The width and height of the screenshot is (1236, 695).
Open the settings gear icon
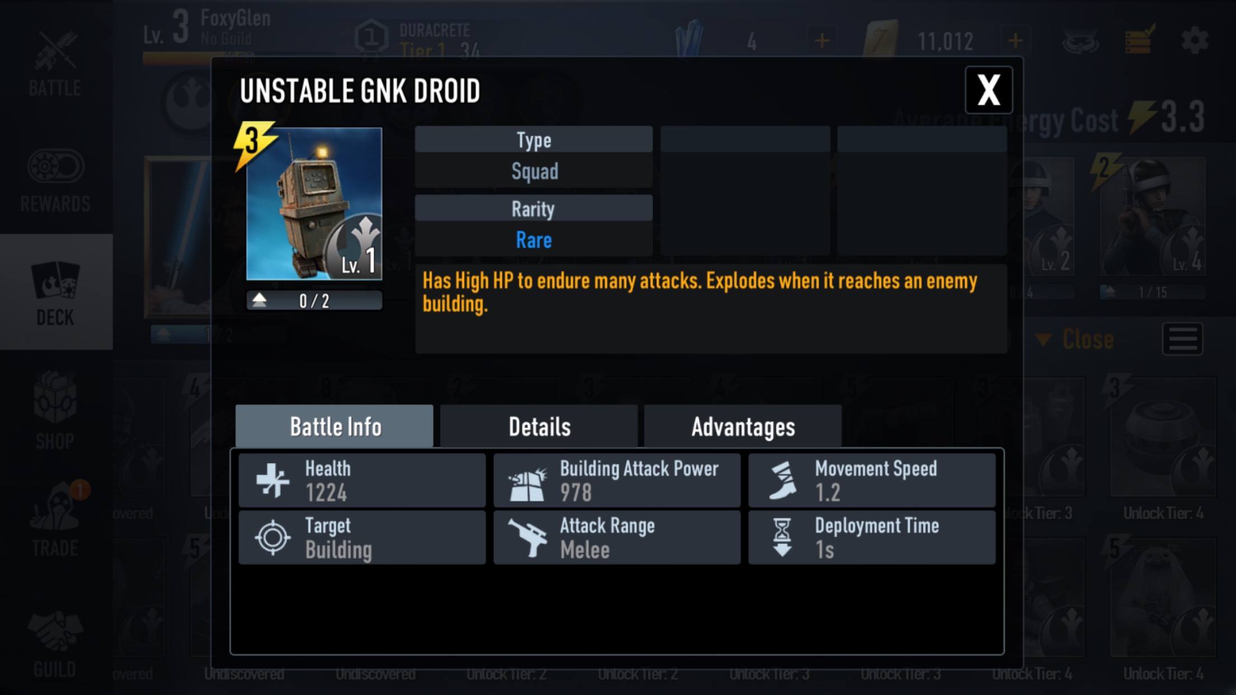pyautogui.click(x=1193, y=40)
